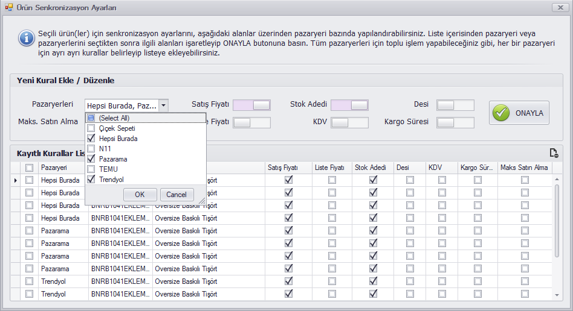Uncheck Pazarama in the marketplace list

point(91,159)
